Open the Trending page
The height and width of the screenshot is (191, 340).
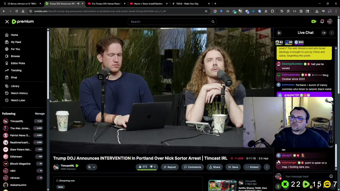coord(16,70)
